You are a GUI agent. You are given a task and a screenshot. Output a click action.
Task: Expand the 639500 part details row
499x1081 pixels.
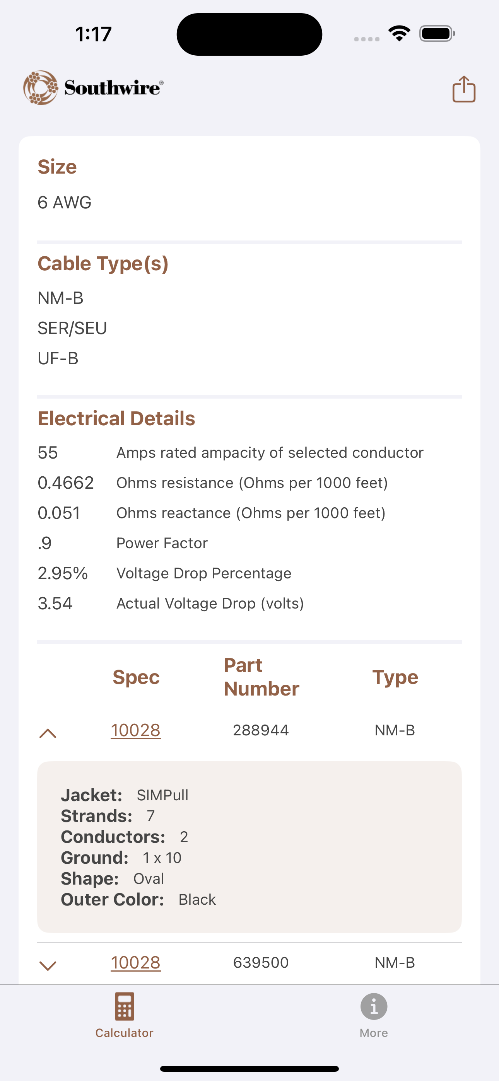coord(48,965)
